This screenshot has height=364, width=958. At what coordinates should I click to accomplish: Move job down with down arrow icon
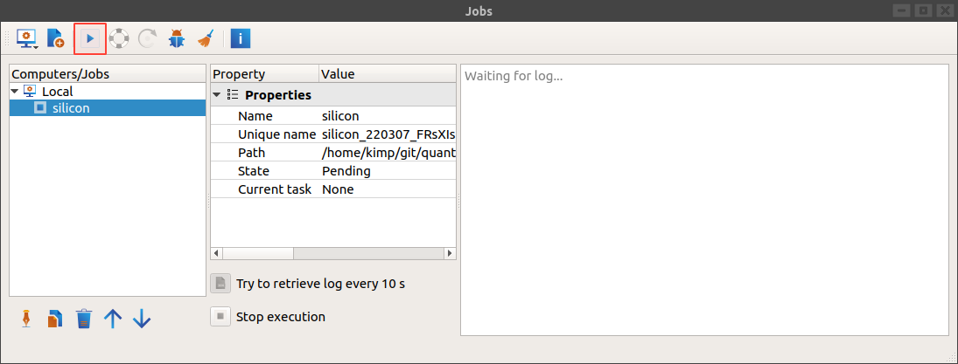(x=142, y=319)
